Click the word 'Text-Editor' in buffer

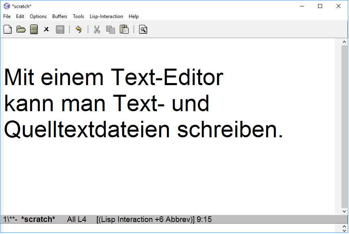pos(167,77)
